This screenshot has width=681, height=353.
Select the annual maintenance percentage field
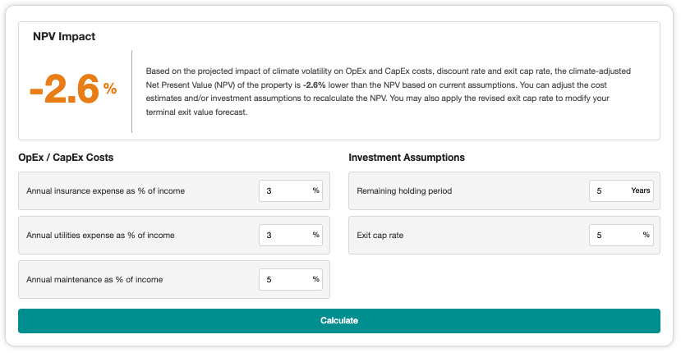283,280
